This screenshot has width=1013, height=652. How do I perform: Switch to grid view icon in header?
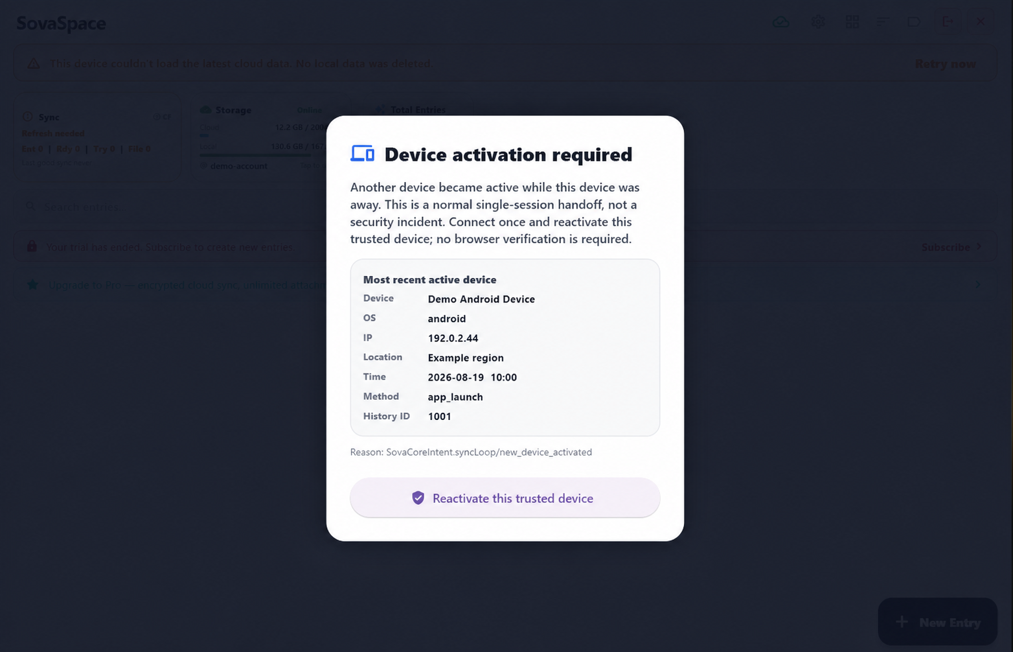point(852,22)
